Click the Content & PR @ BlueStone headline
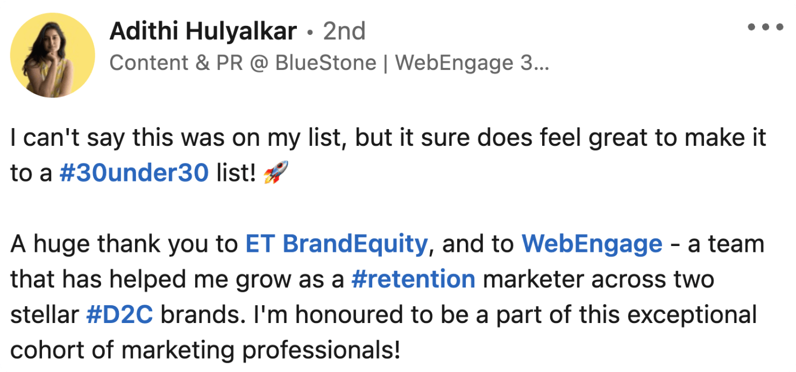 point(243,63)
